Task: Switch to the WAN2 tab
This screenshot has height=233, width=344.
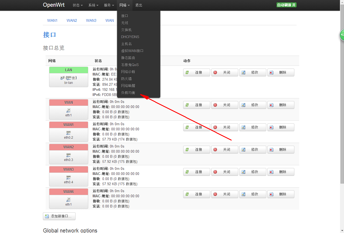Action: click(71, 20)
